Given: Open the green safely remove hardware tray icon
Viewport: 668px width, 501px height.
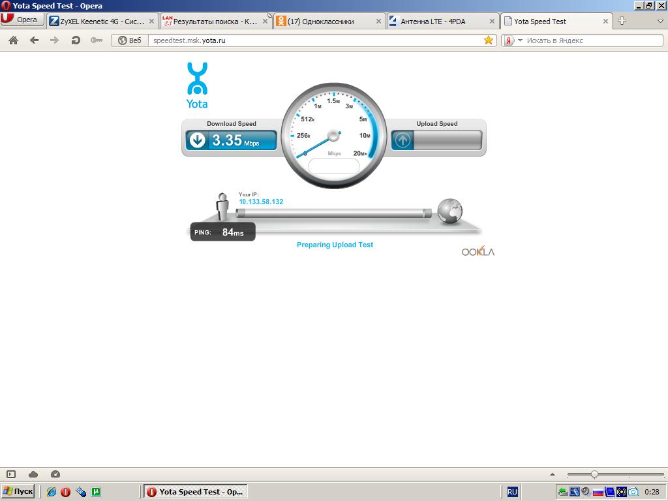Looking at the screenshot, I should click(563, 492).
